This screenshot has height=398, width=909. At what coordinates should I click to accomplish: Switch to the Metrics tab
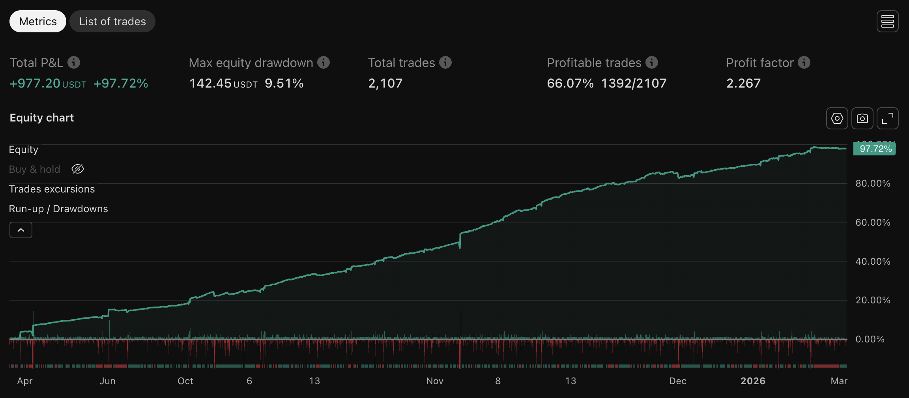pos(38,21)
